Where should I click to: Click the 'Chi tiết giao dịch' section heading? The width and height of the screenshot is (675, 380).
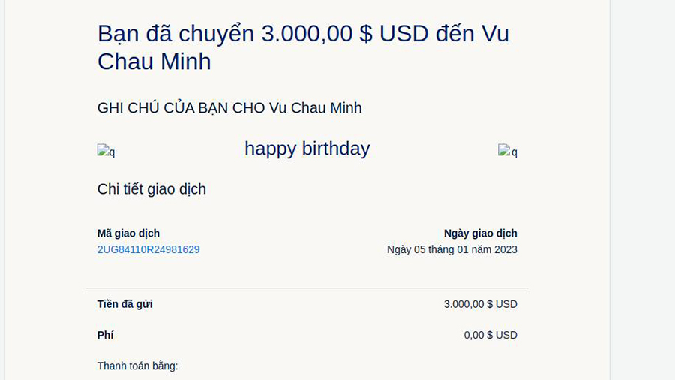click(151, 189)
